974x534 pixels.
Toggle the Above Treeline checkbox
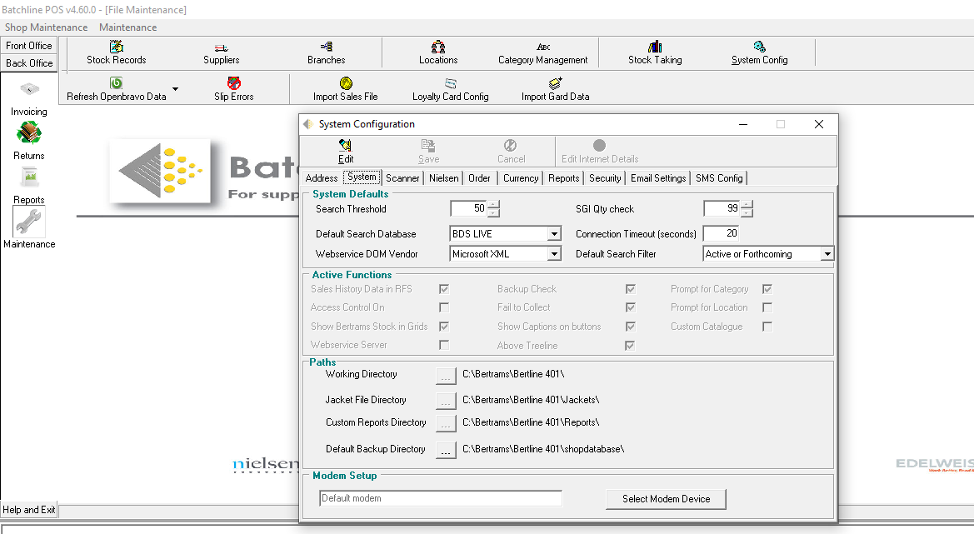(630, 345)
